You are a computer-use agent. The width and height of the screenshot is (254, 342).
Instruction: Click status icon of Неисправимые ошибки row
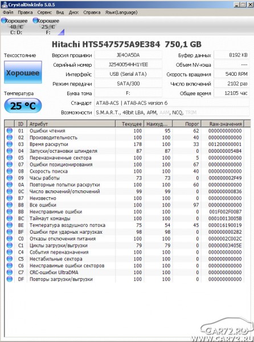point(9,211)
